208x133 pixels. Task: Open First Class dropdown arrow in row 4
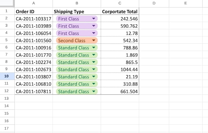tap(94, 33)
